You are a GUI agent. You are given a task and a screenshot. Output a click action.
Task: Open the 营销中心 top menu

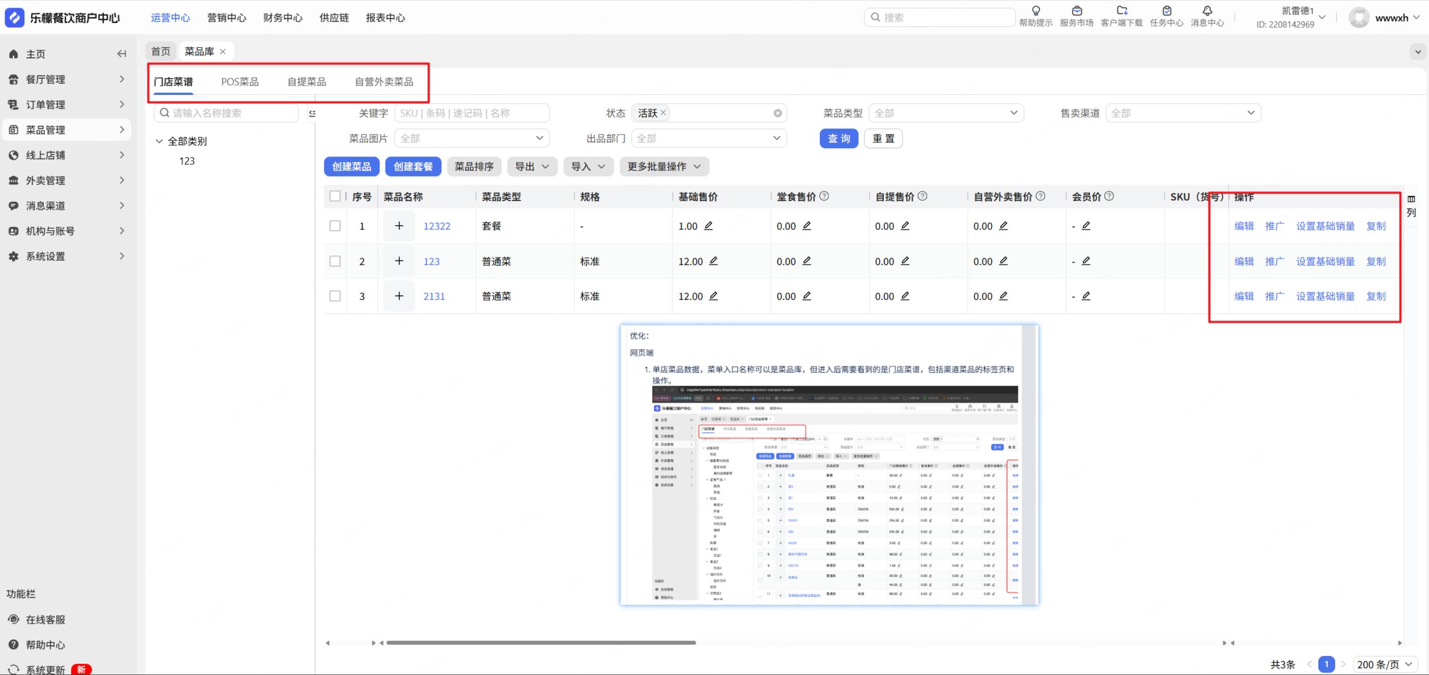(226, 18)
